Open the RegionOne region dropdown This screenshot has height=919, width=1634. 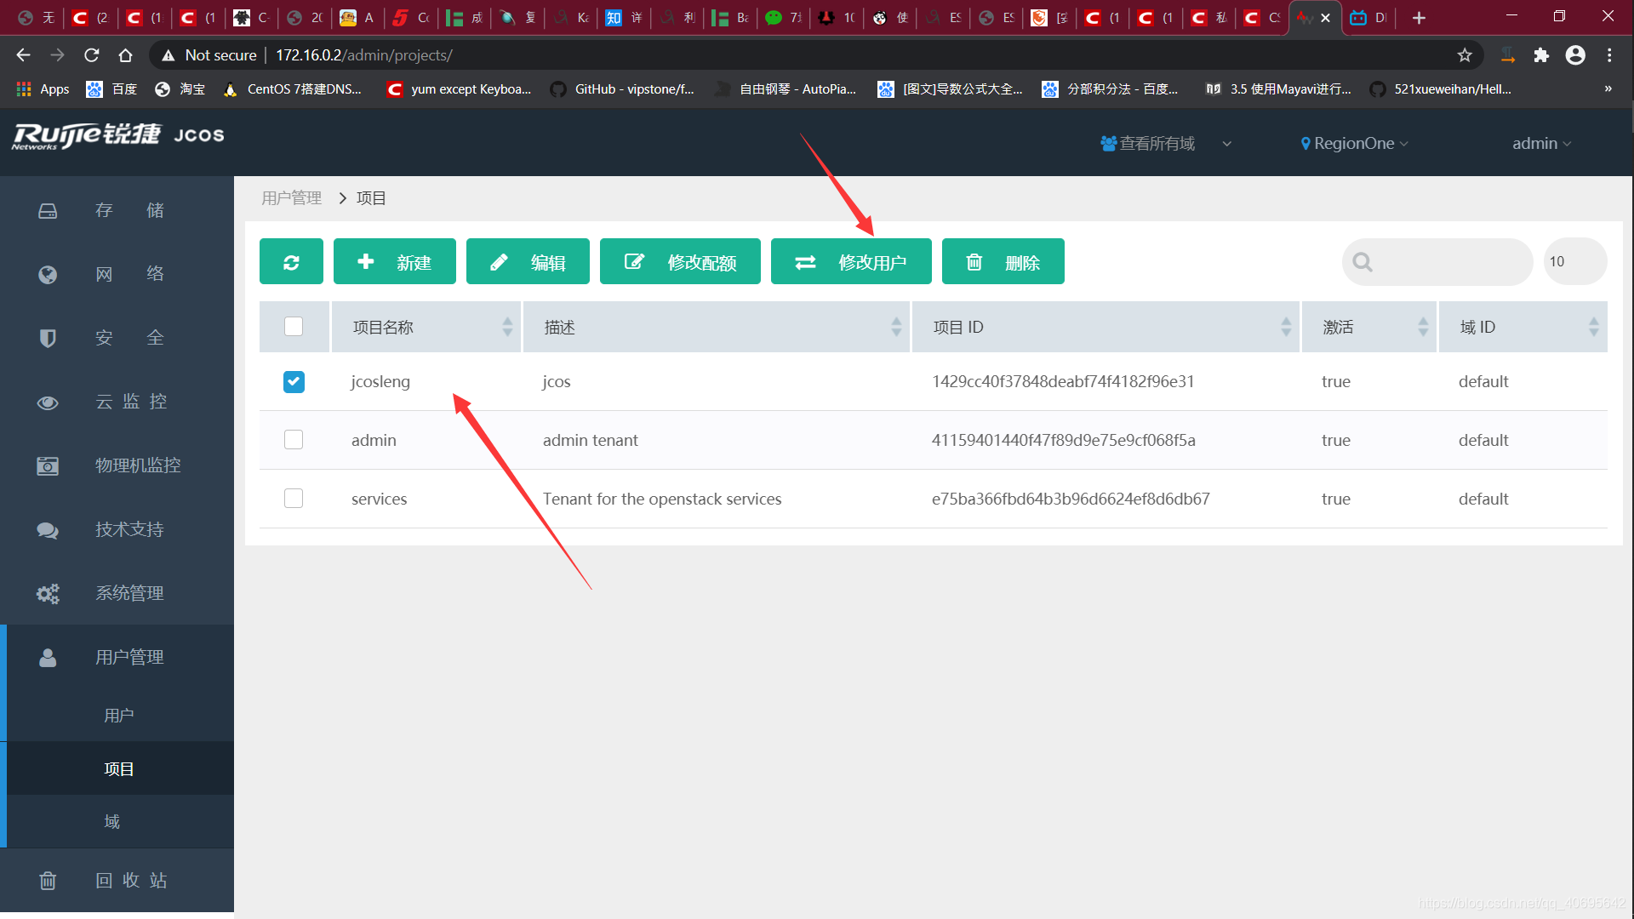[x=1354, y=144]
